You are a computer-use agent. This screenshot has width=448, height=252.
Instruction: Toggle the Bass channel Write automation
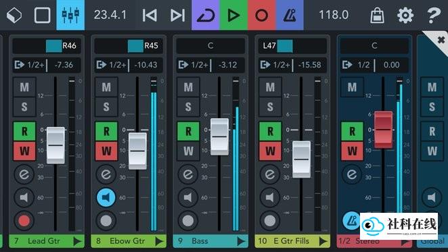188,151
